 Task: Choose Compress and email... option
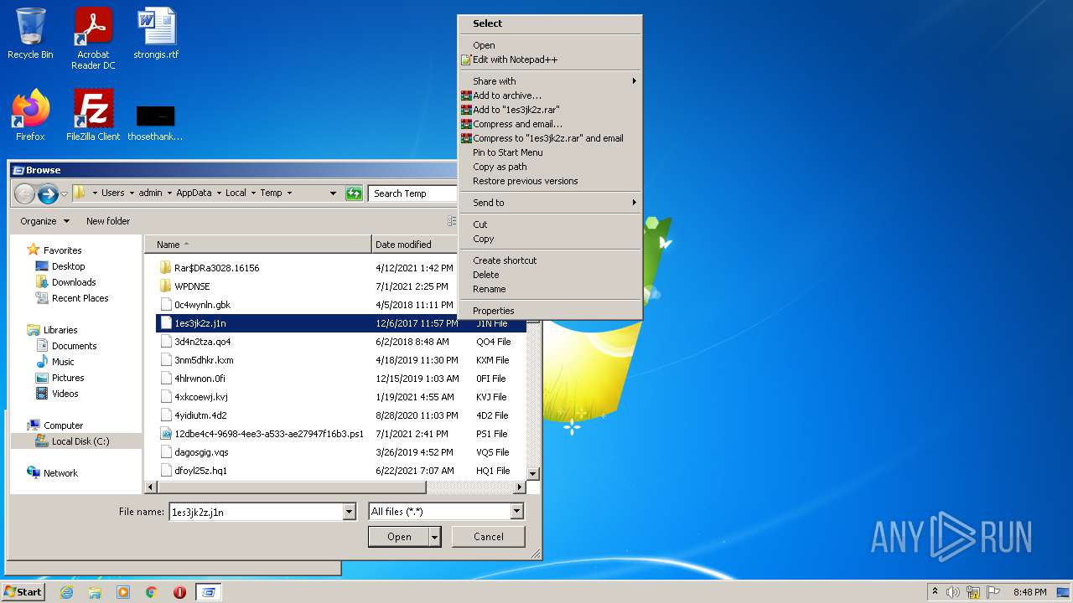click(x=549, y=124)
